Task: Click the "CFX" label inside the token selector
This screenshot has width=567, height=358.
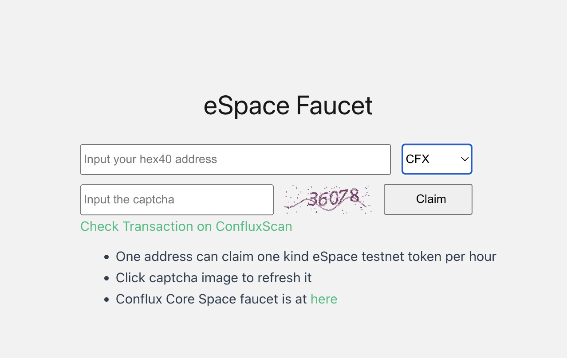Action: click(417, 160)
